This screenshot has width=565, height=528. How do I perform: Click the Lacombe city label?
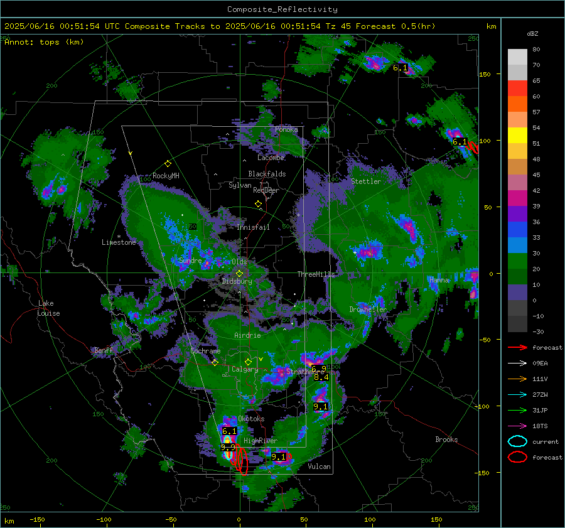point(271,158)
